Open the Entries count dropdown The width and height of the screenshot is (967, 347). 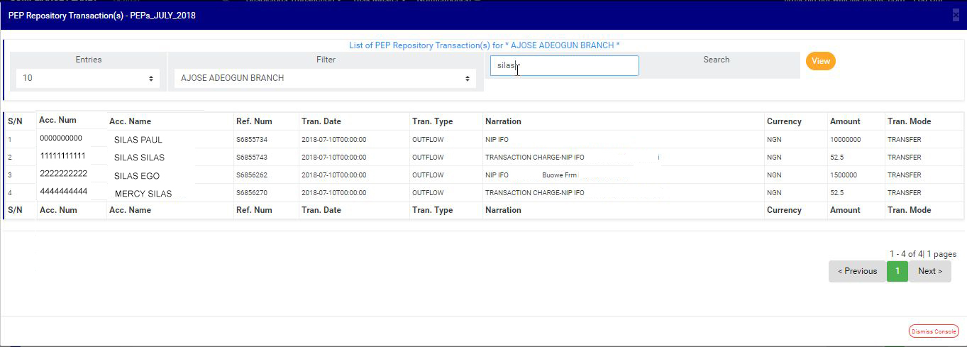(x=88, y=78)
